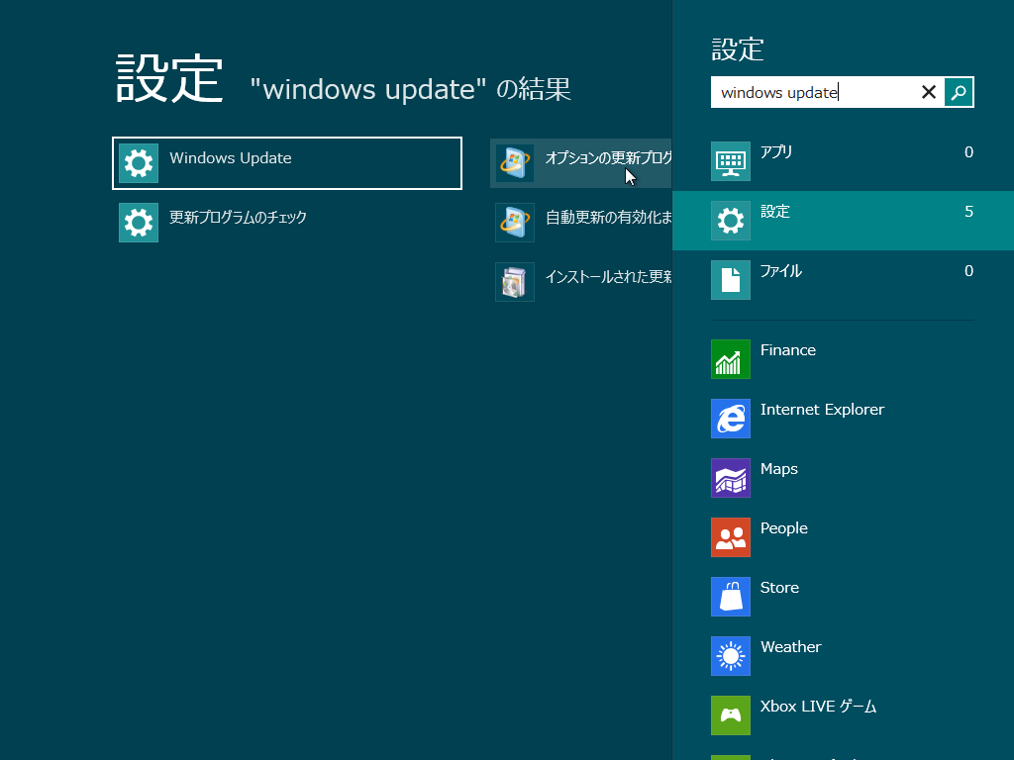This screenshot has width=1014, height=760.
Task: Select the アプリ keyboard icon
Action: [x=731, y=161]
